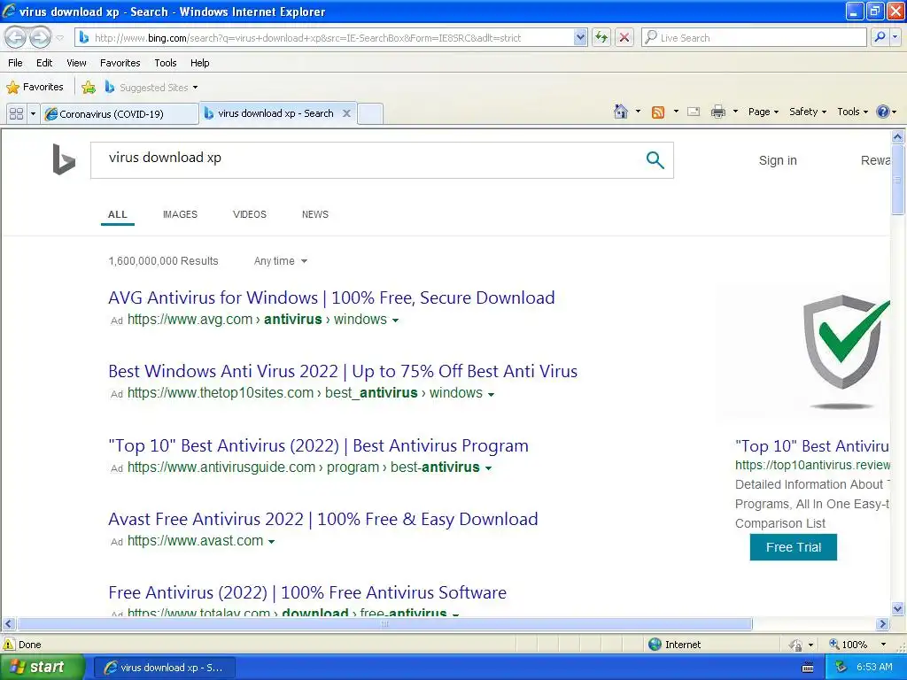Click the red Stop loading icon
This screenshot has width=907, height=680.
click(624, 37)
